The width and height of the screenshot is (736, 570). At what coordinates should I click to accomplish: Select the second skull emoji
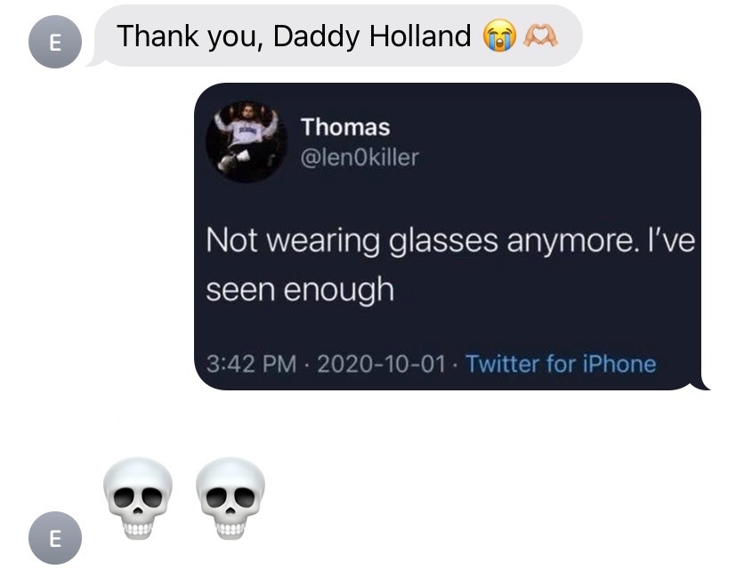(230, 498)
